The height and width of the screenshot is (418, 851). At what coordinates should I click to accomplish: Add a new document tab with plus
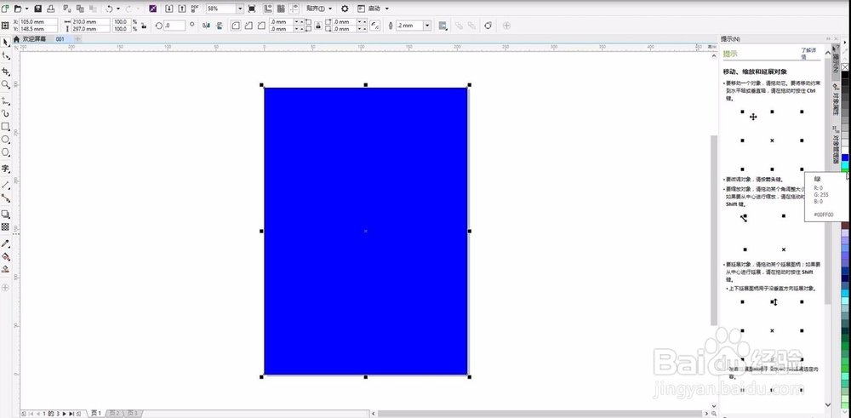77,39
